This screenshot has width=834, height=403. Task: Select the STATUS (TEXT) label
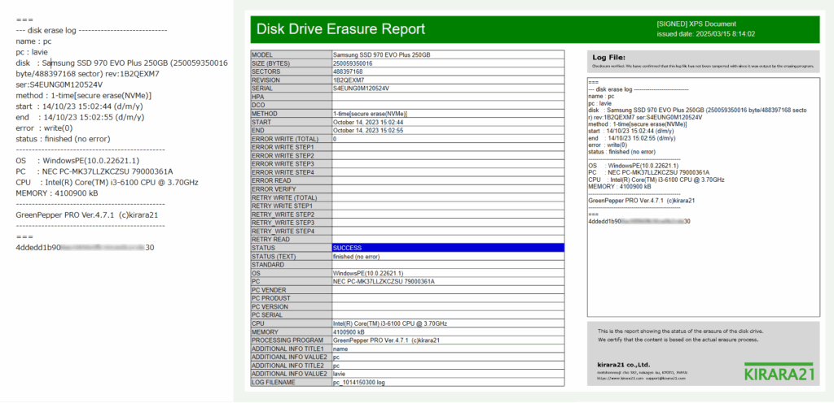[291, 257]
